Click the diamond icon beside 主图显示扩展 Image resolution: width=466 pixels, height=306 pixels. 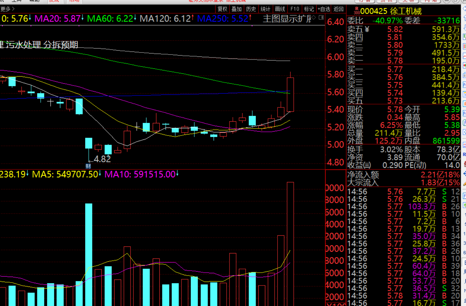click(314, 18)
